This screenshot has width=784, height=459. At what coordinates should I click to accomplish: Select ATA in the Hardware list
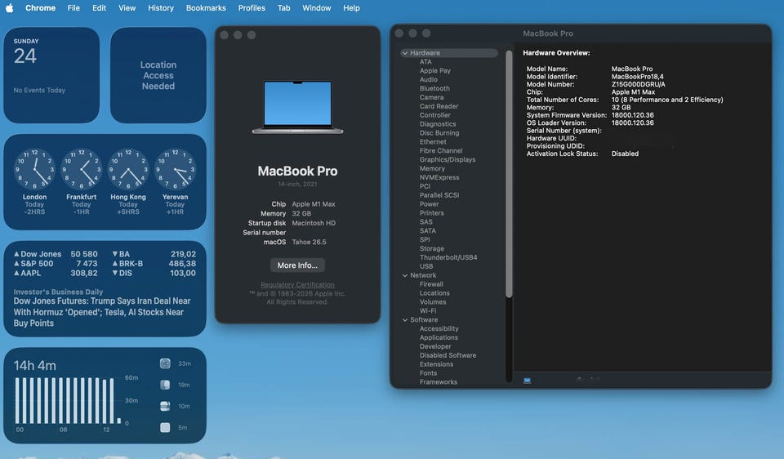pyautogui.click(x=425, y=62)
